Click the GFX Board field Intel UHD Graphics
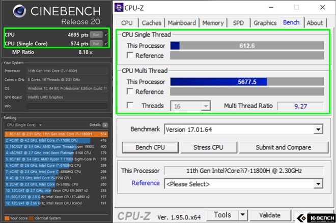 [x=67, y=97]
